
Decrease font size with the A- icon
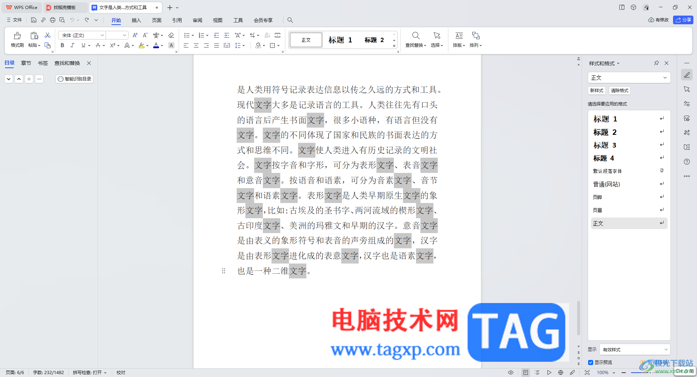coord(145,35)
